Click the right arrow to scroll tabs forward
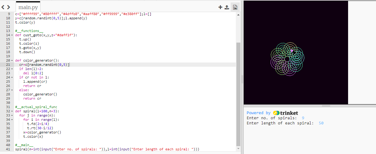The image size is (376, 154). [8, 7]
